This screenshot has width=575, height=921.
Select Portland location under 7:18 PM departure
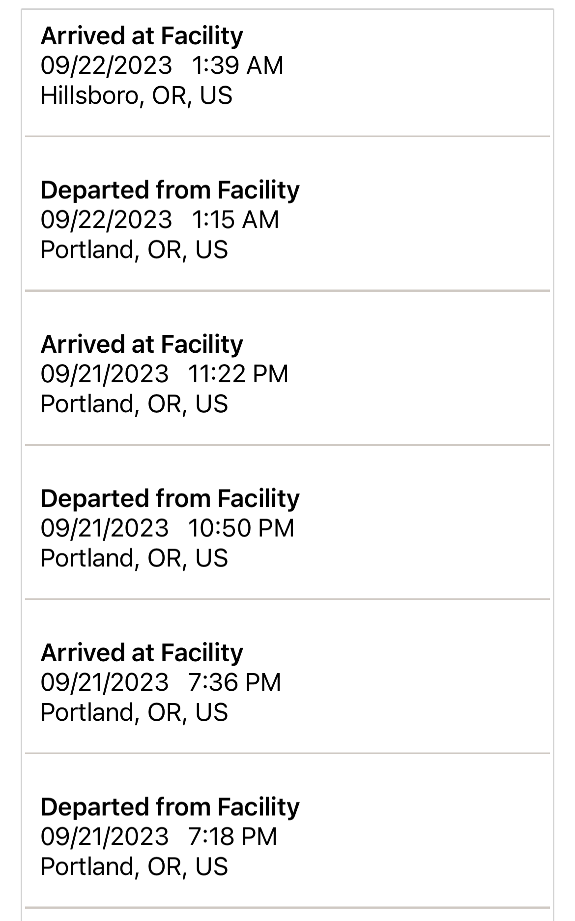[x=134, y=866]
